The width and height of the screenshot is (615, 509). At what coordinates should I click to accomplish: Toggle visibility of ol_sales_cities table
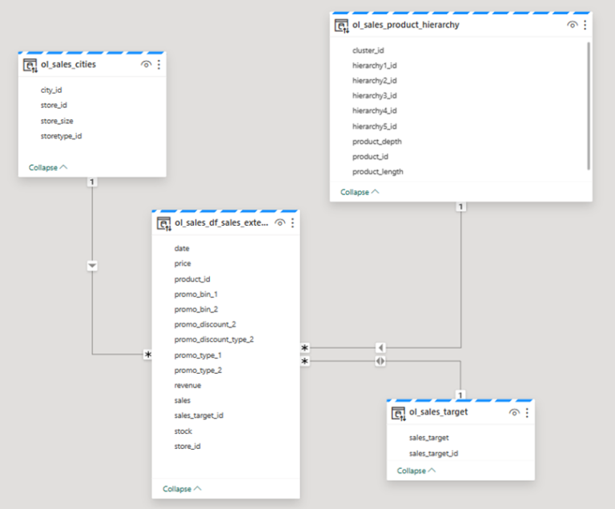(x=146, y=65)
